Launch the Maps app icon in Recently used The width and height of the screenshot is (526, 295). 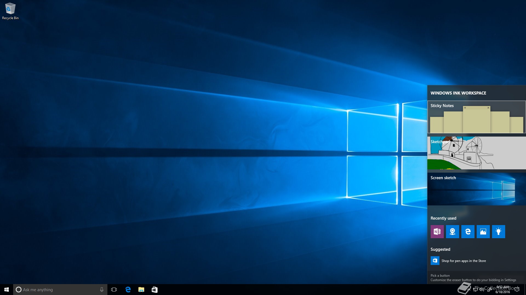point(452,232)
